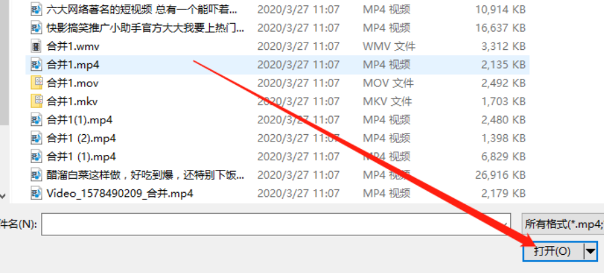Image resolution: width=604 pixels, height=273 pixels.
Task: Open the 所有格式(*.mp4 file type dropdown
Action: pos(563,224)
